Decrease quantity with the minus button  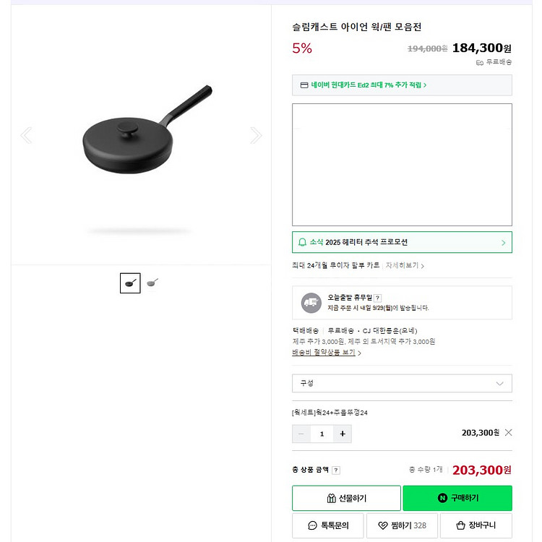click(x=301, y=434)
